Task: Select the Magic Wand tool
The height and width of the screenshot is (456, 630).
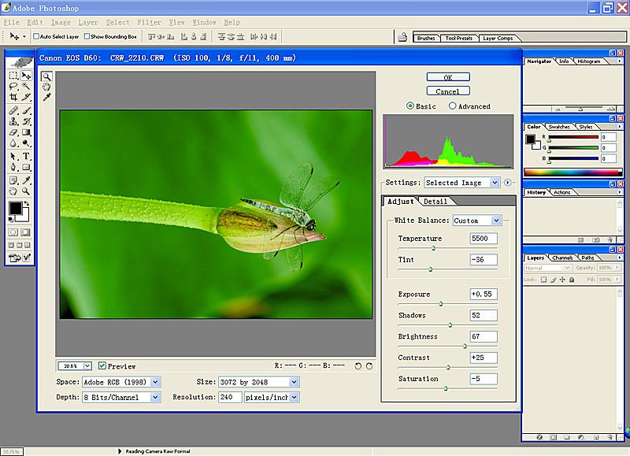Action: 26,87
